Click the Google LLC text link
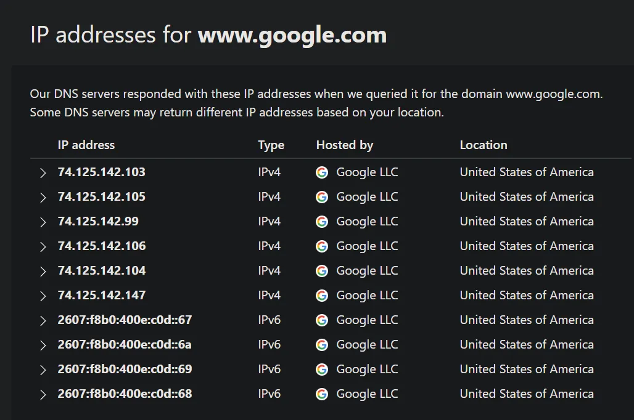This screenshot has height=420, width=634. pos(367,172)
